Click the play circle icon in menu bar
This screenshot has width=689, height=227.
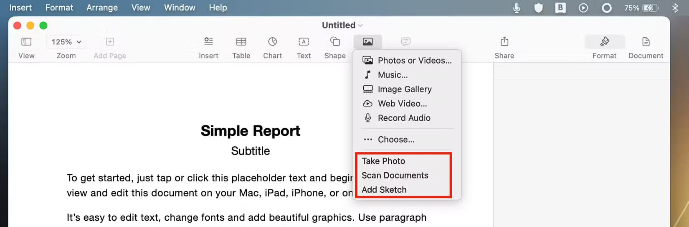(x=583, y=8)
